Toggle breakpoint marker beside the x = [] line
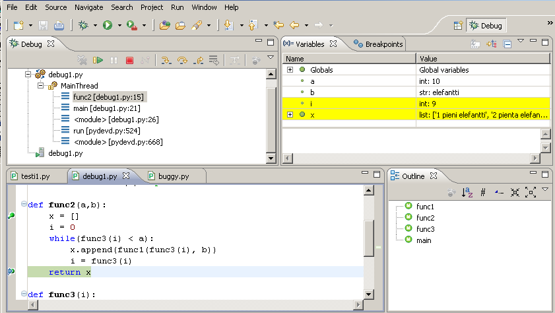Viewport: 555px width, 313px height. pos(11,216)
